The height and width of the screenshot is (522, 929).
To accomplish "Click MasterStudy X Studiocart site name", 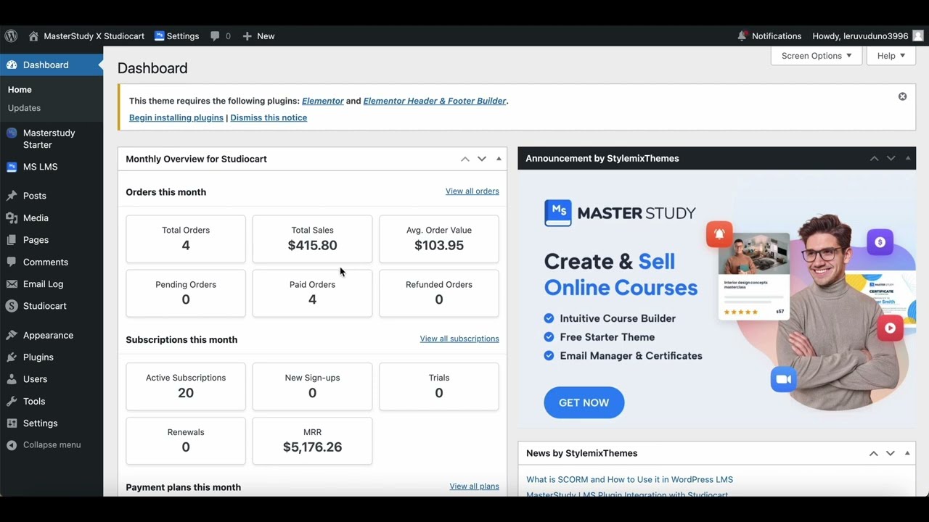I will tap(94, 36).
